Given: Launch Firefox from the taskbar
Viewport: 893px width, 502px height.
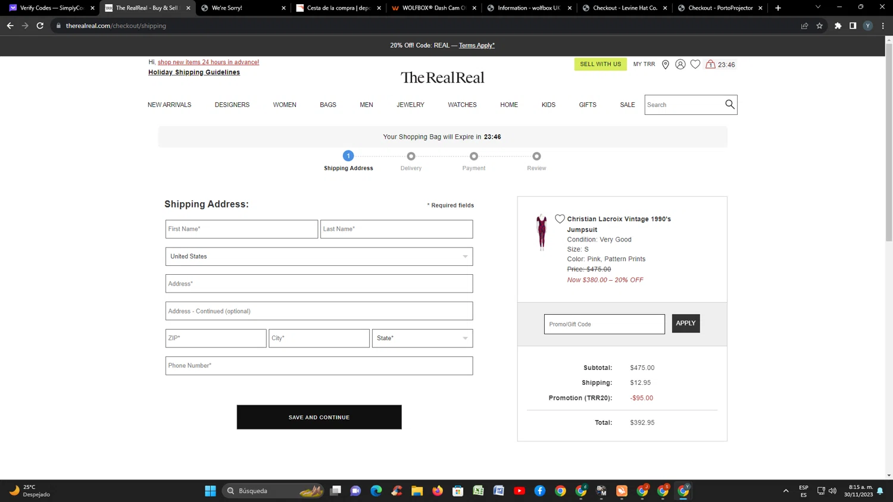Looking at the screenshot, I should coord(438,491).
